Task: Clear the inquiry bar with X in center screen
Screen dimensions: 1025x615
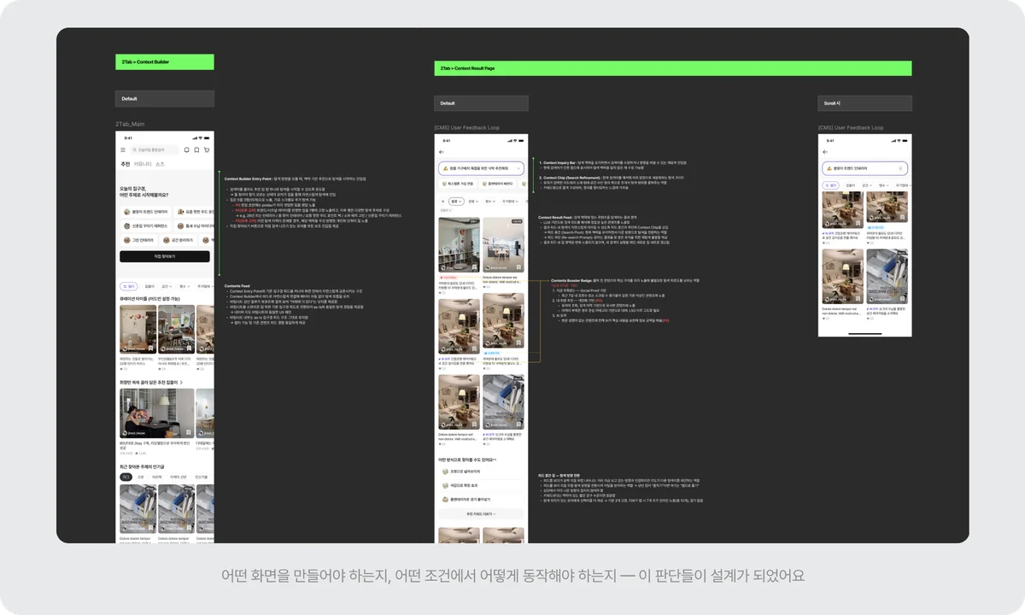Action: click(518, 168)
